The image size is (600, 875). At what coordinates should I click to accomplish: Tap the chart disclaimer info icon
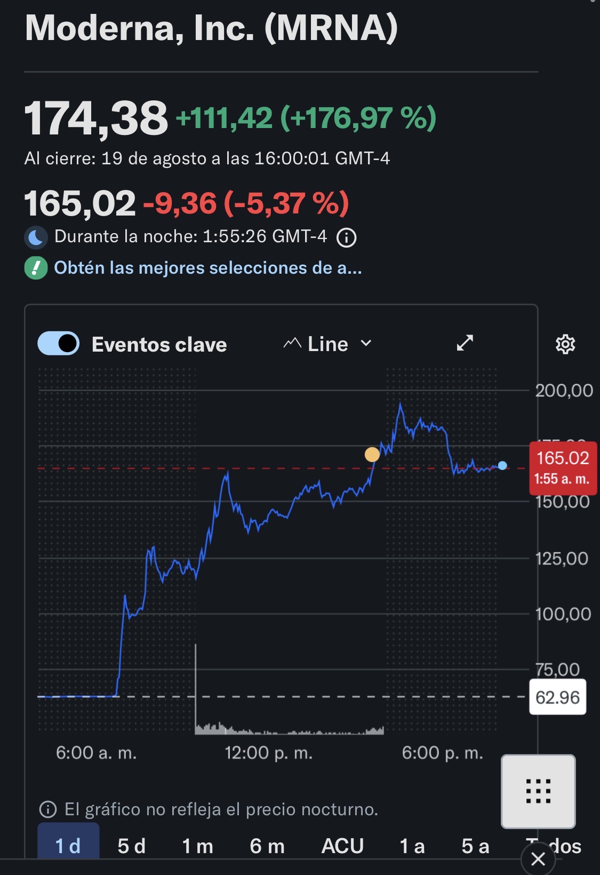click(48, 809)
